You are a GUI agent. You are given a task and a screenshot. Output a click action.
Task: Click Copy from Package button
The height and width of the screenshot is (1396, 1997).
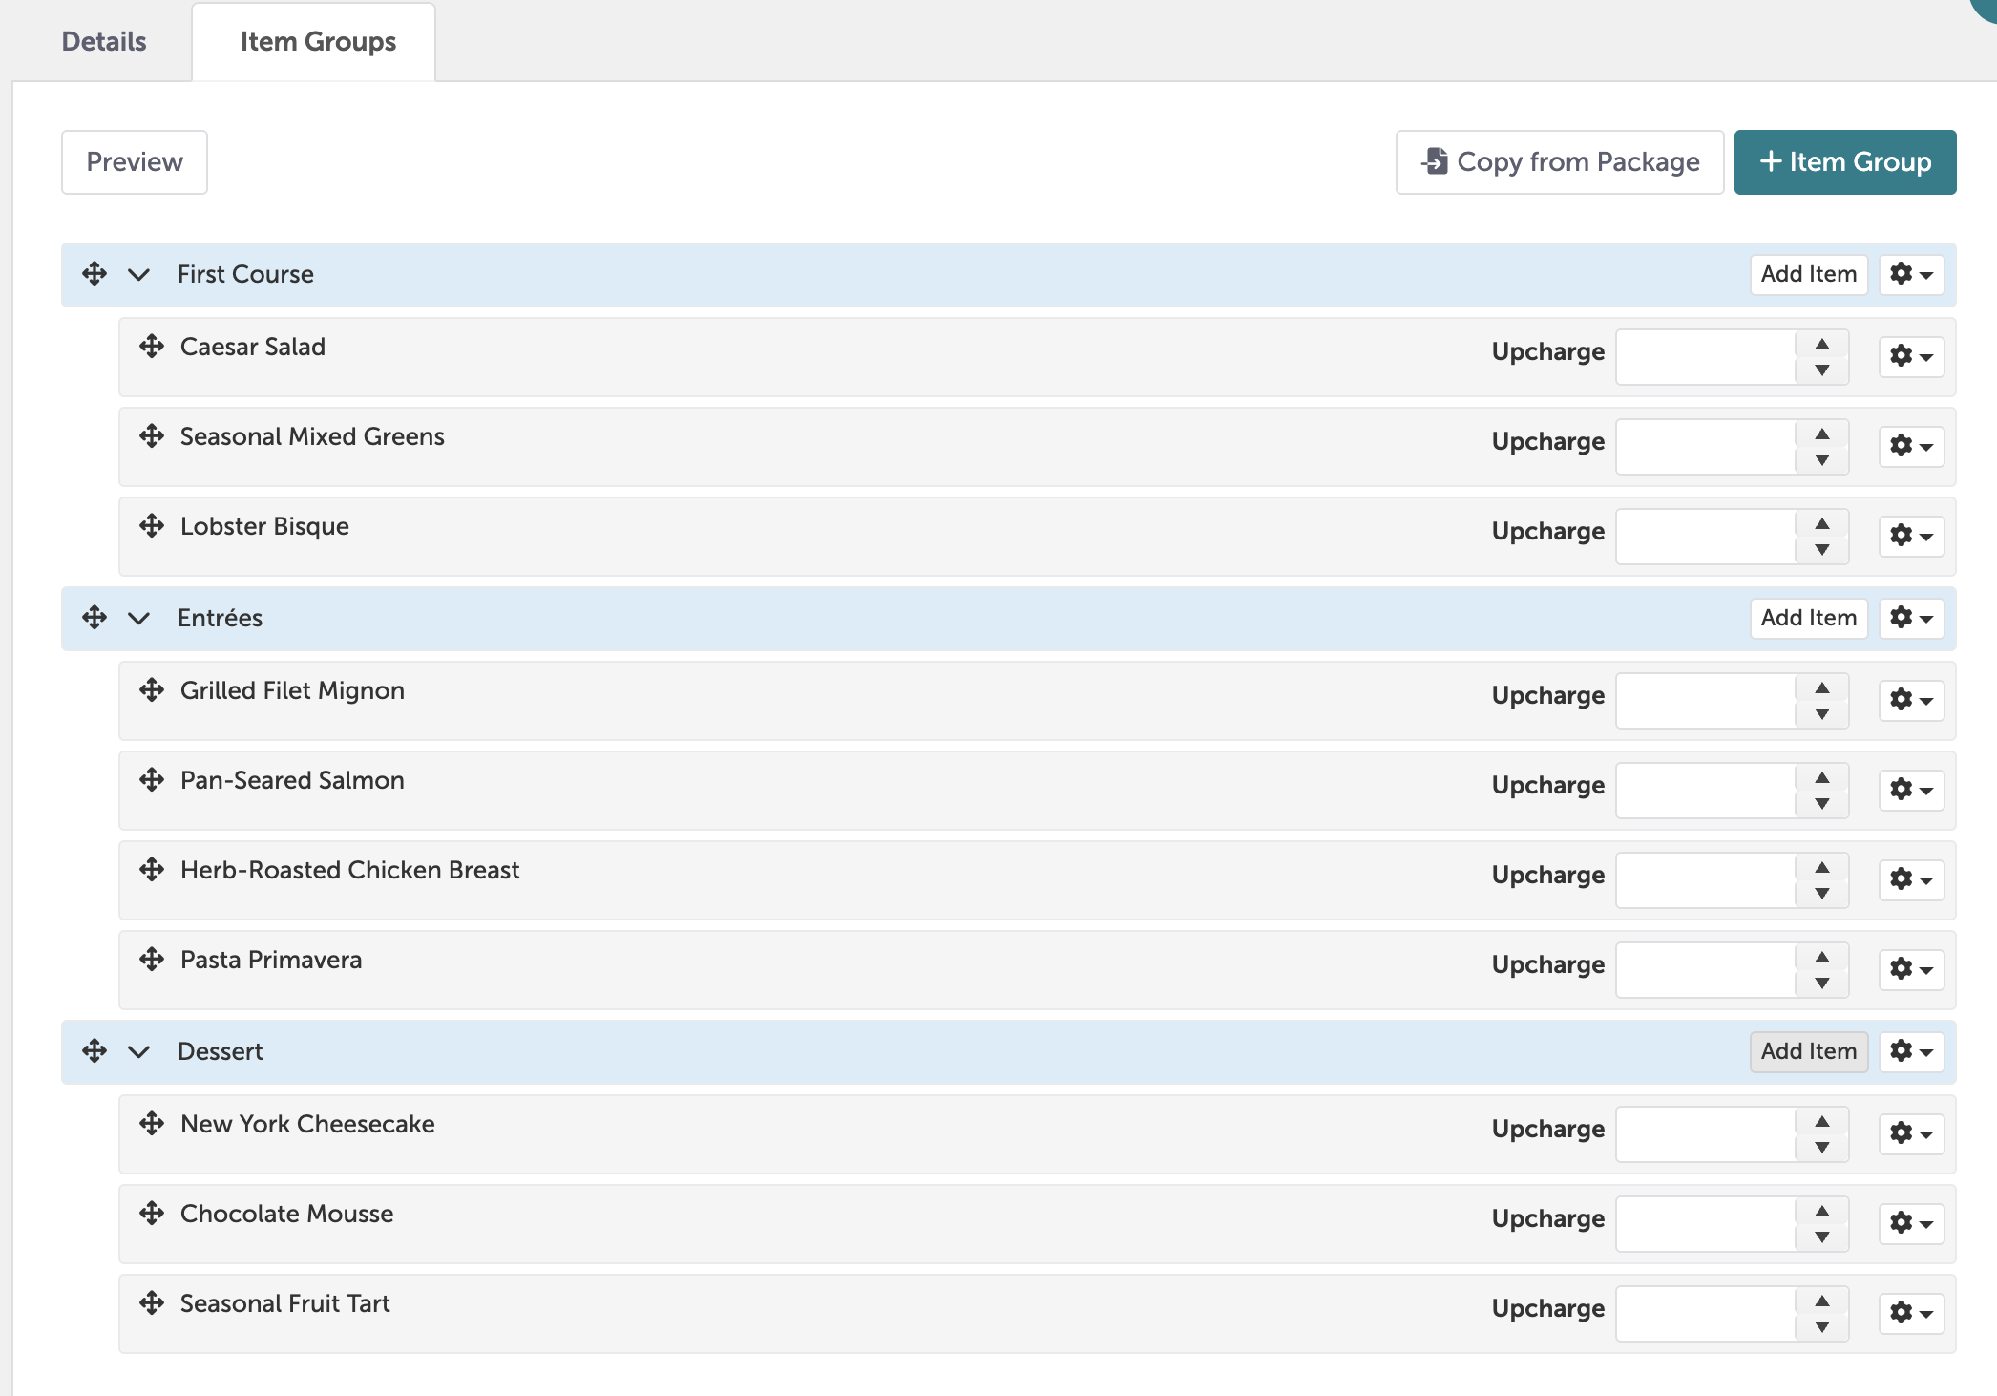1560,162
